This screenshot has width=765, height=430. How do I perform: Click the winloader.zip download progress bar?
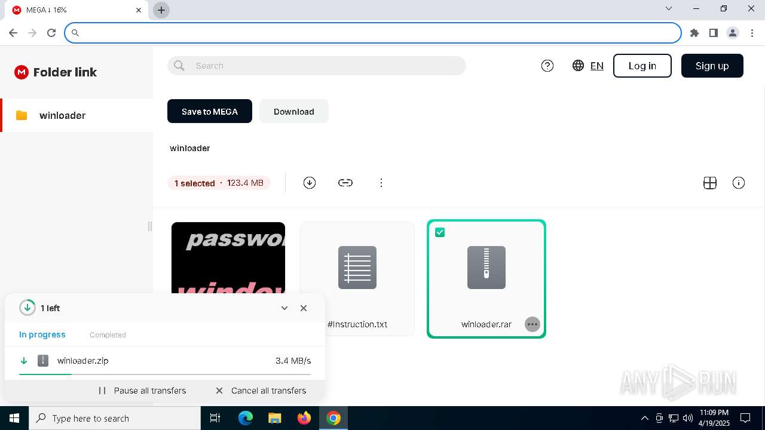pos(165,374)
